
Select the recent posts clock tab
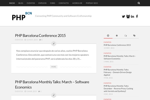coord(108,35)
